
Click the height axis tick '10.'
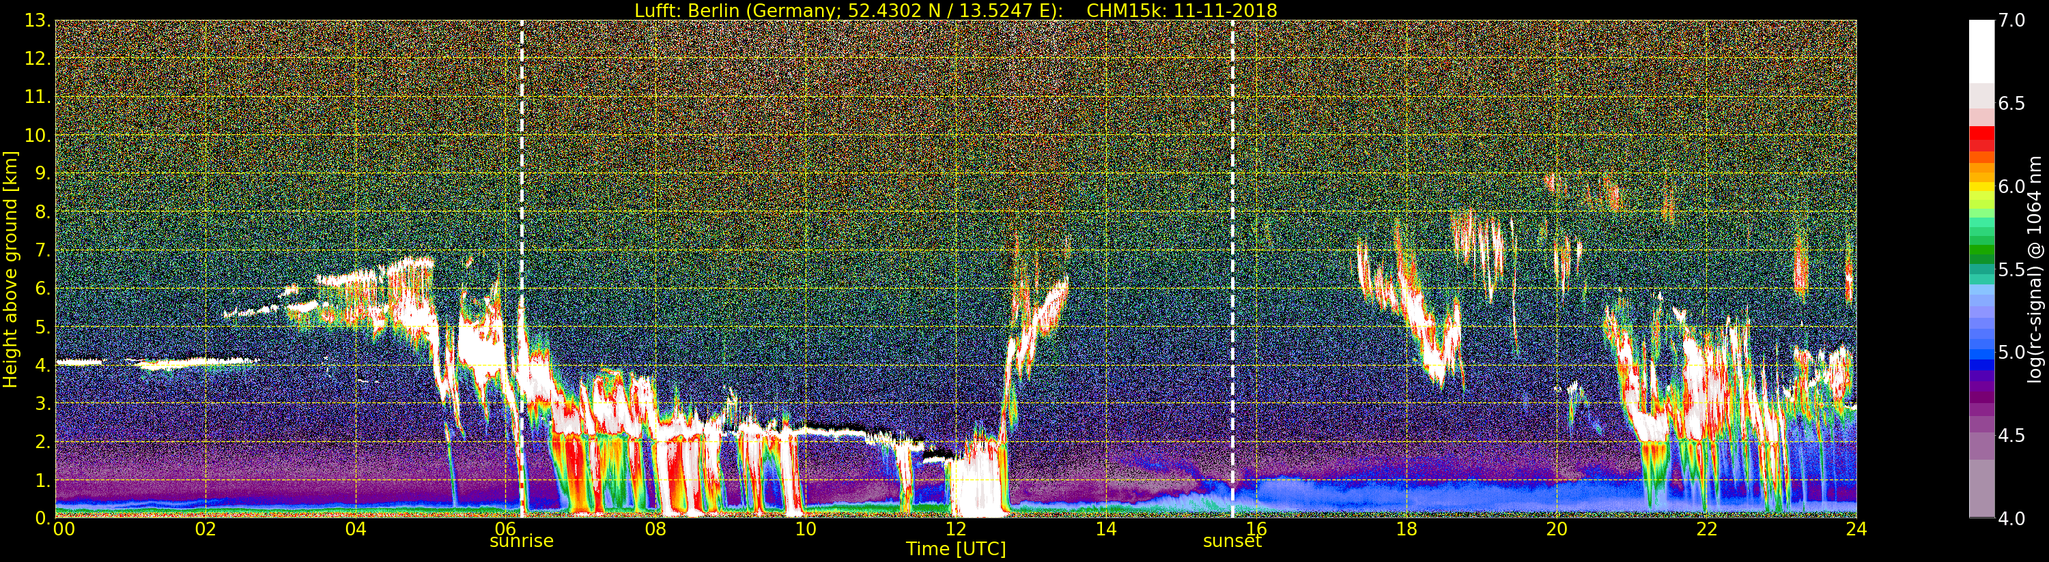(38, 135)
